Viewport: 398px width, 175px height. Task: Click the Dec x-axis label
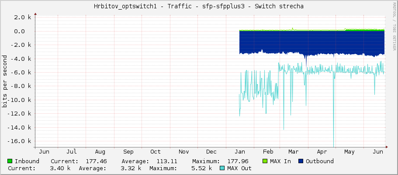(211, 152)
